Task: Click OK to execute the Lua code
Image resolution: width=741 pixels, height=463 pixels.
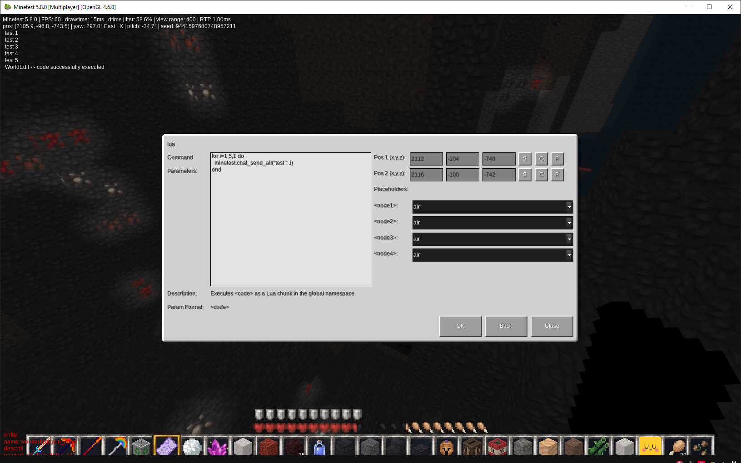Action: pos(460,326)
